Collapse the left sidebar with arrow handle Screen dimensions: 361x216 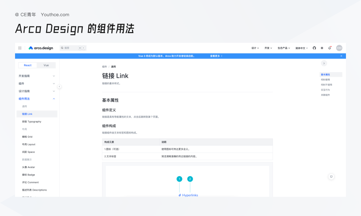pyautogui.click(x=59, y=86)
